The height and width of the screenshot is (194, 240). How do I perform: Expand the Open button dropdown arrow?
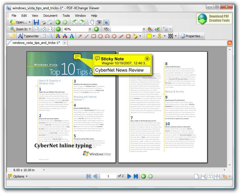click(30, 22)
